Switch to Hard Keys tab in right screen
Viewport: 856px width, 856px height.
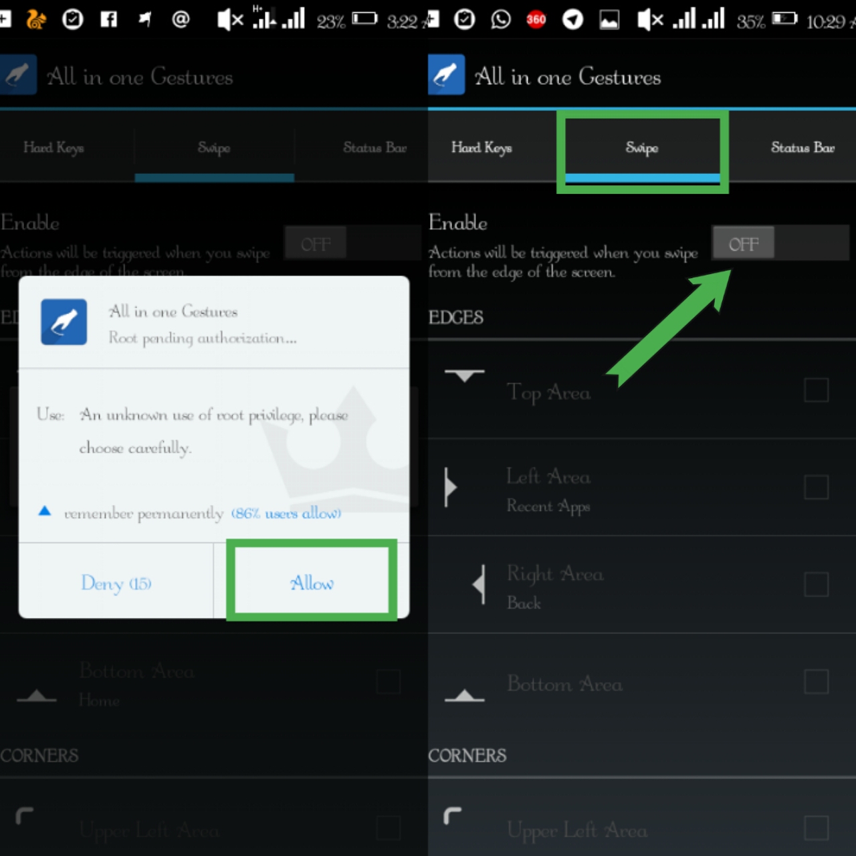tap(481, 148)
